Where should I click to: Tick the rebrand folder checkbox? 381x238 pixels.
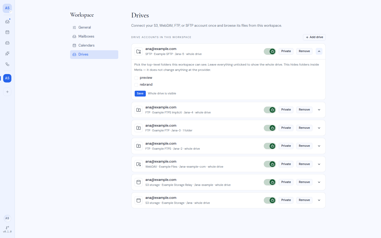tap(136, 85)
